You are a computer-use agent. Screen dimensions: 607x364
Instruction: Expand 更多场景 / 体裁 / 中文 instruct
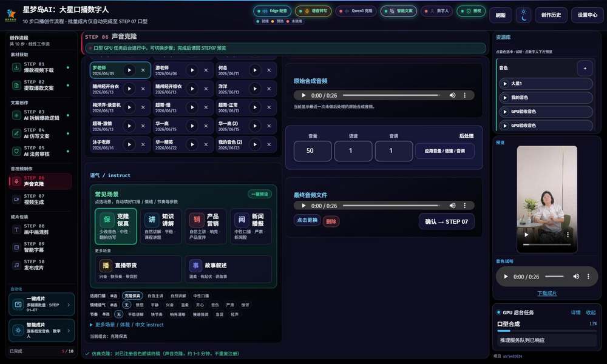(127, 325)
